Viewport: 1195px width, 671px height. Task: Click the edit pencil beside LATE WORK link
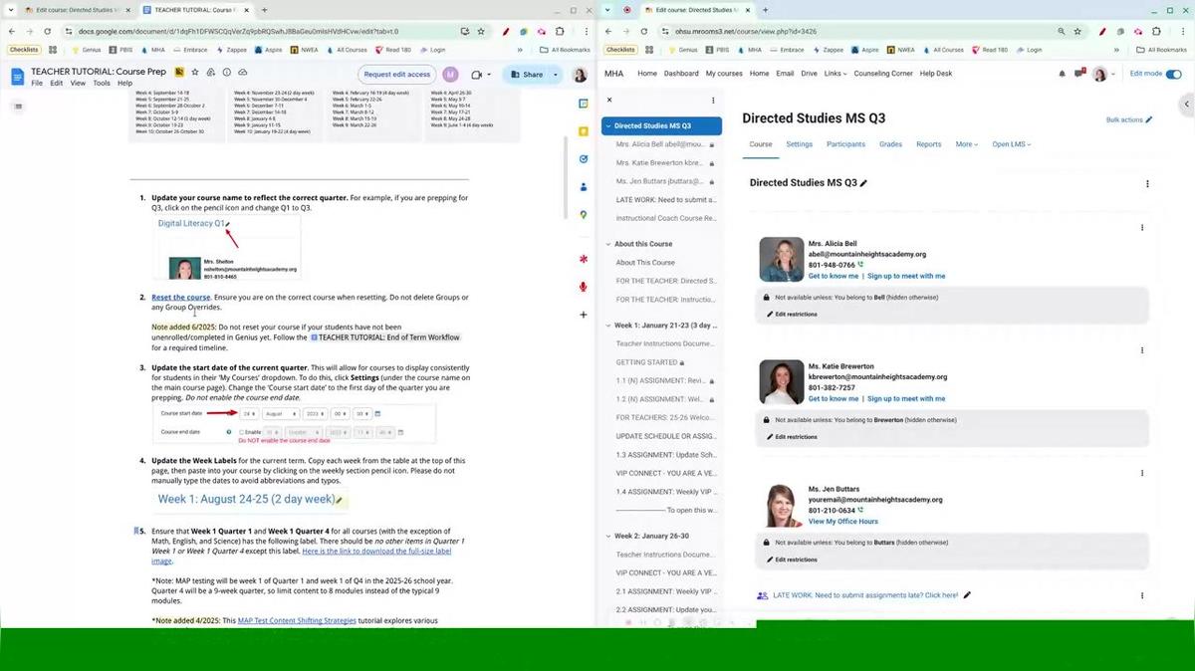[967, 595]
